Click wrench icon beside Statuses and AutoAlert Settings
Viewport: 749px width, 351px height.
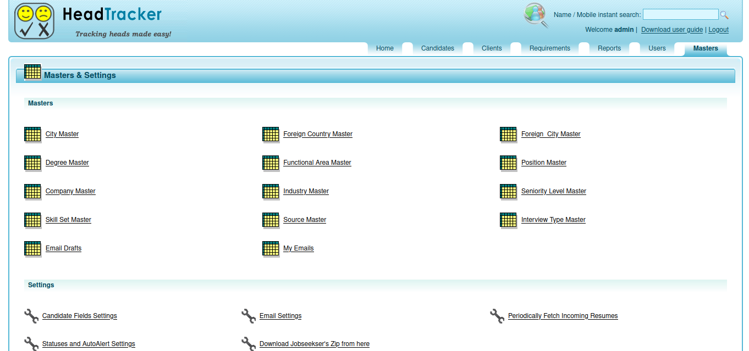pos(32,344)
